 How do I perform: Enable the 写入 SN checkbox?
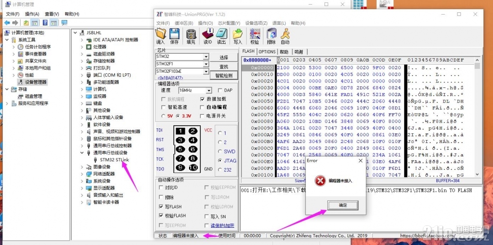[x=207, y=216]
